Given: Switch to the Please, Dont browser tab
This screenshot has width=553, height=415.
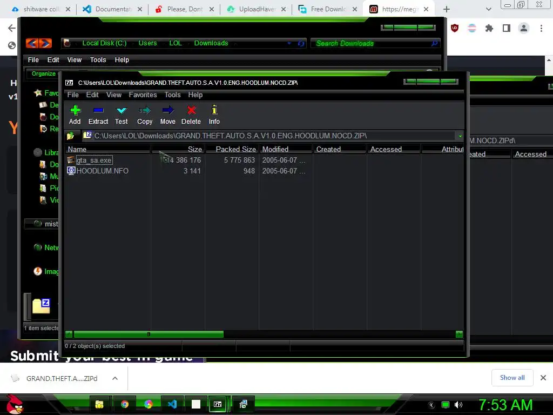Looking at the screenshot, I should tap(185, 9).
